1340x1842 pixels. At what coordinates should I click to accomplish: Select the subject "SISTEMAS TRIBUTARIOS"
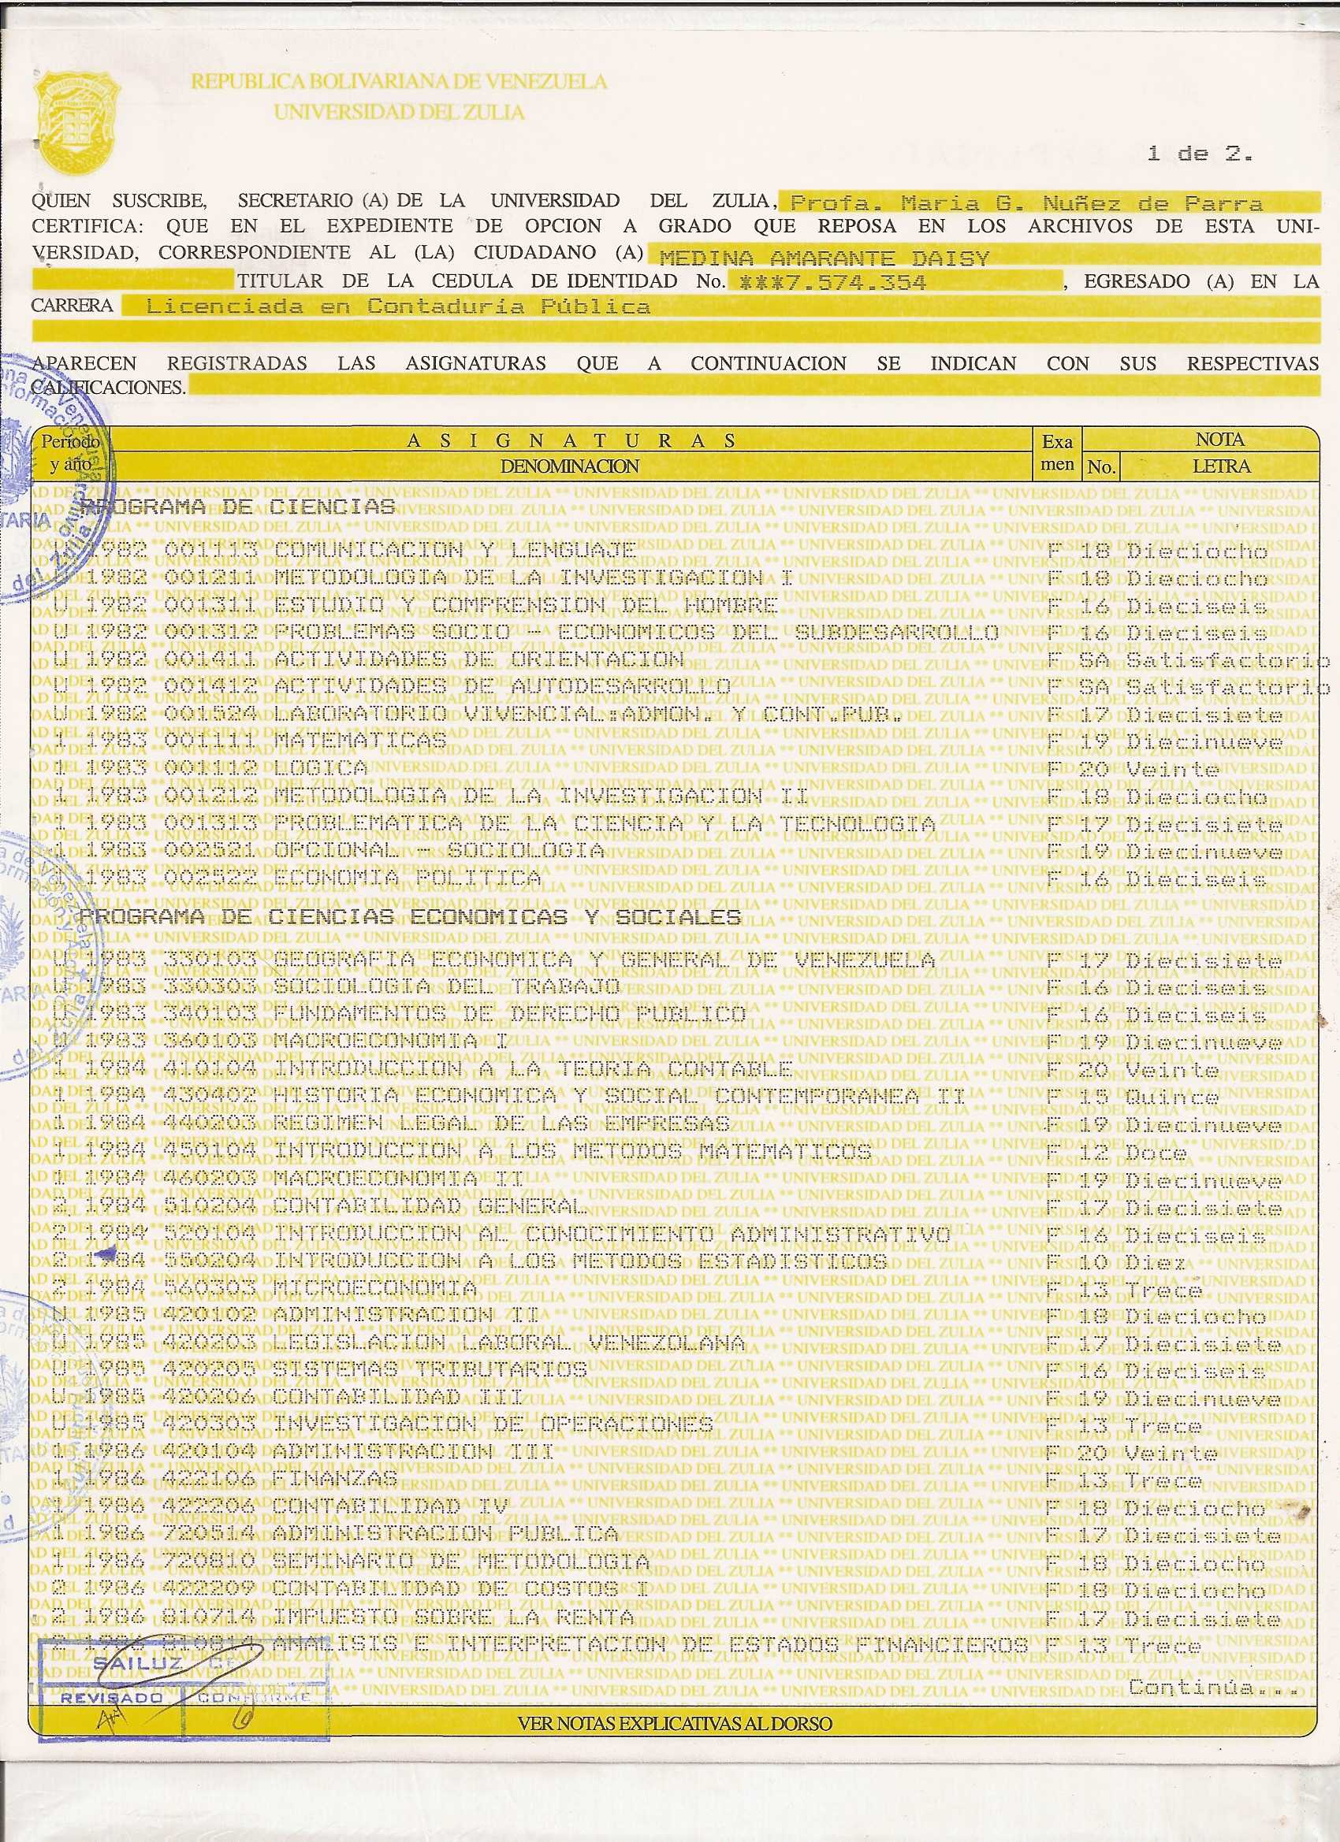[x=430, y=1371]
